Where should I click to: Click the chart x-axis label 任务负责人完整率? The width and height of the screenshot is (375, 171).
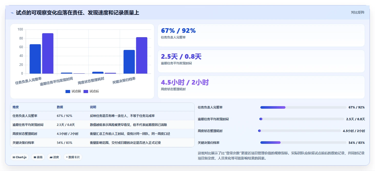[28, 81]
